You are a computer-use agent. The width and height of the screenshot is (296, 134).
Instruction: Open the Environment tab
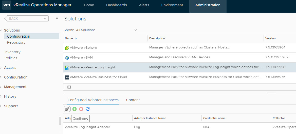pyautogui.click(x=172, y=5)
